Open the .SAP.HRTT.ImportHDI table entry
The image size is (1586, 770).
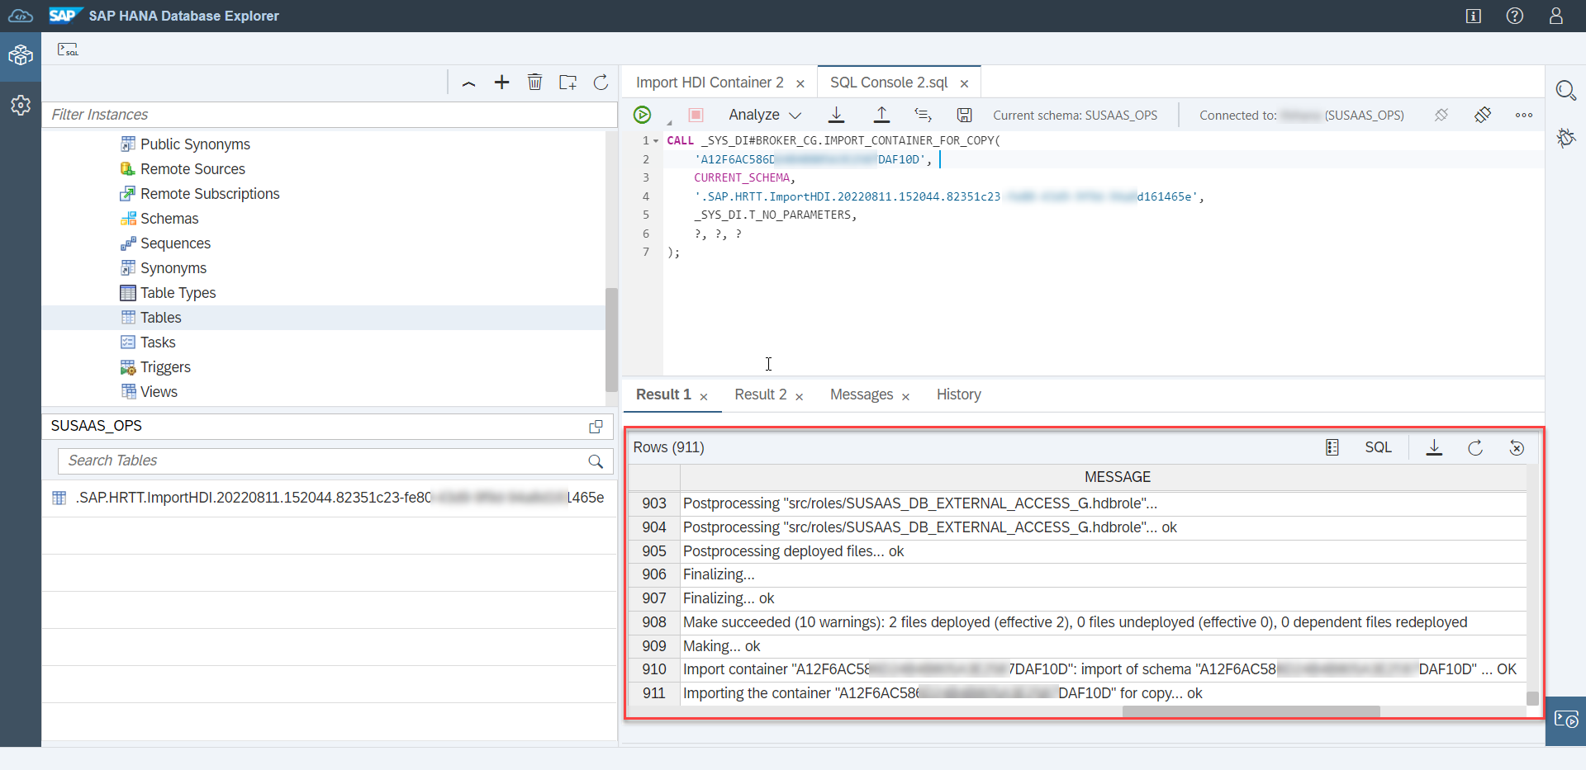point(329,498)
